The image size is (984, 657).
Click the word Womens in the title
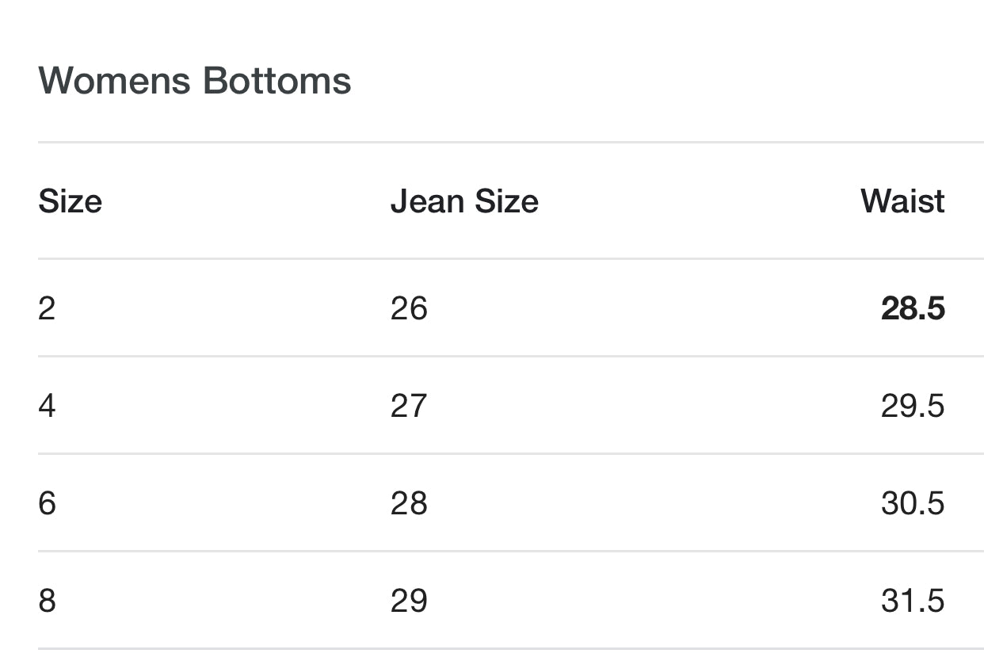(x=114, y=81)
